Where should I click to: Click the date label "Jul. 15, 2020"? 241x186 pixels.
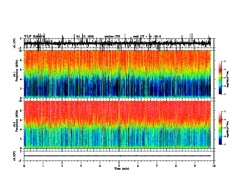point(85,36)
